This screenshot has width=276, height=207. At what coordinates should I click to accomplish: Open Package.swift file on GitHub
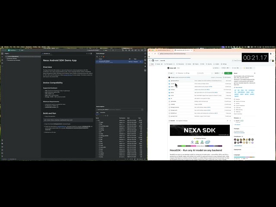point(174,110)
